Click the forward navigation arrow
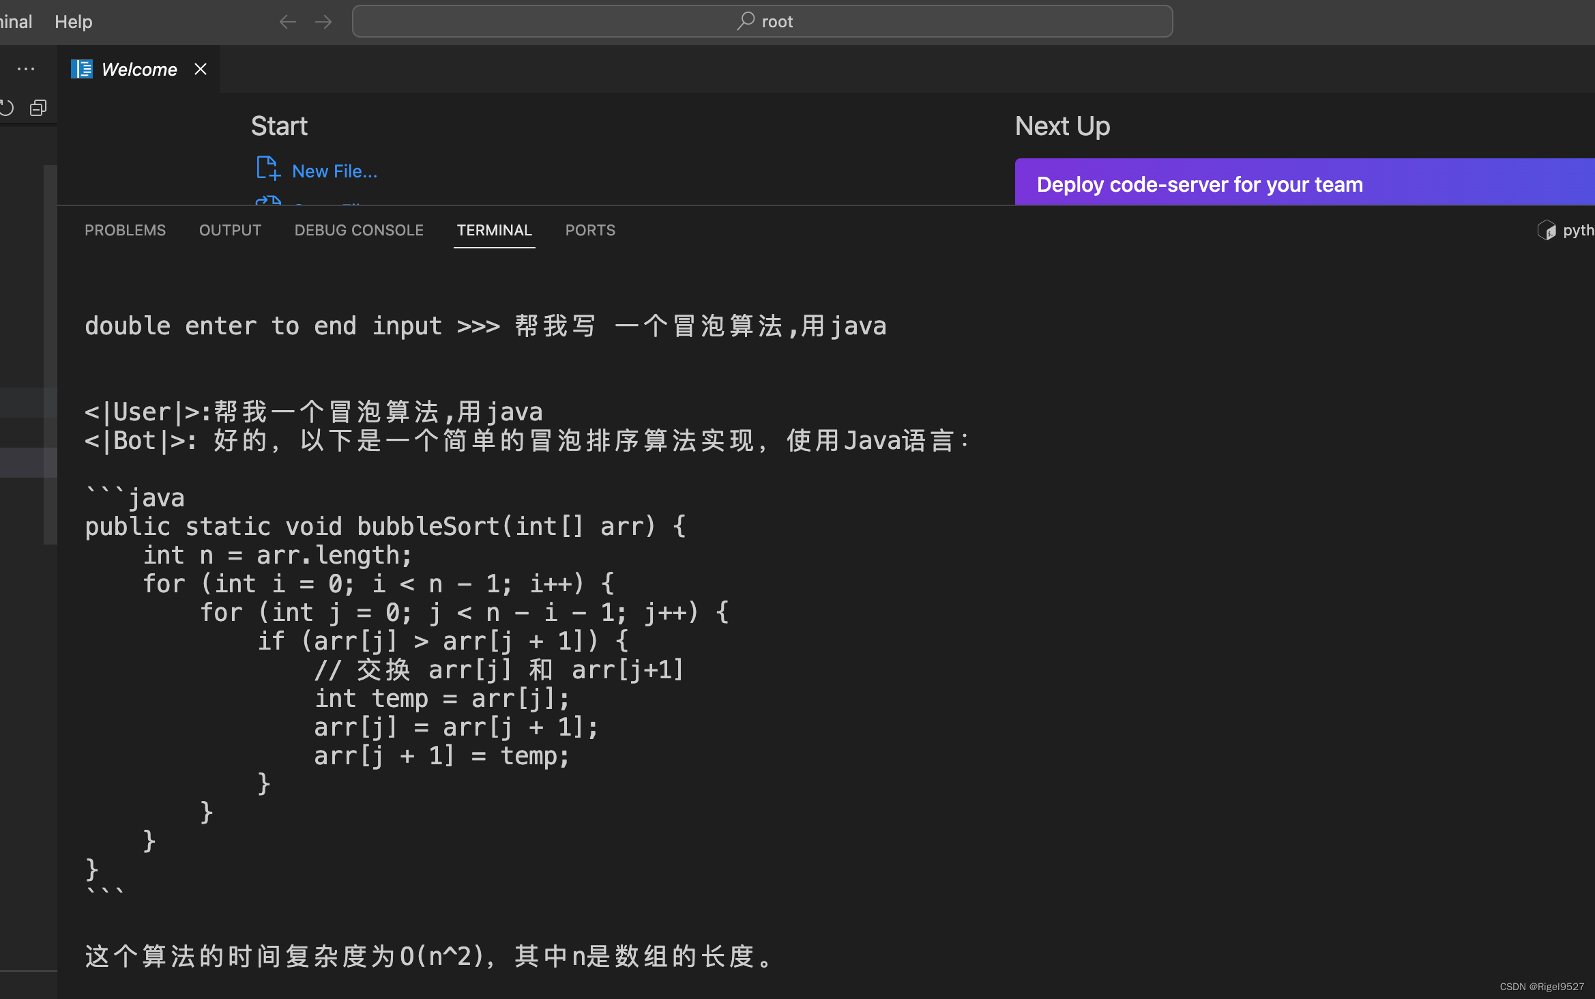Image resolution: width=1595 pixels, height=999 pixels. [323, 21]
